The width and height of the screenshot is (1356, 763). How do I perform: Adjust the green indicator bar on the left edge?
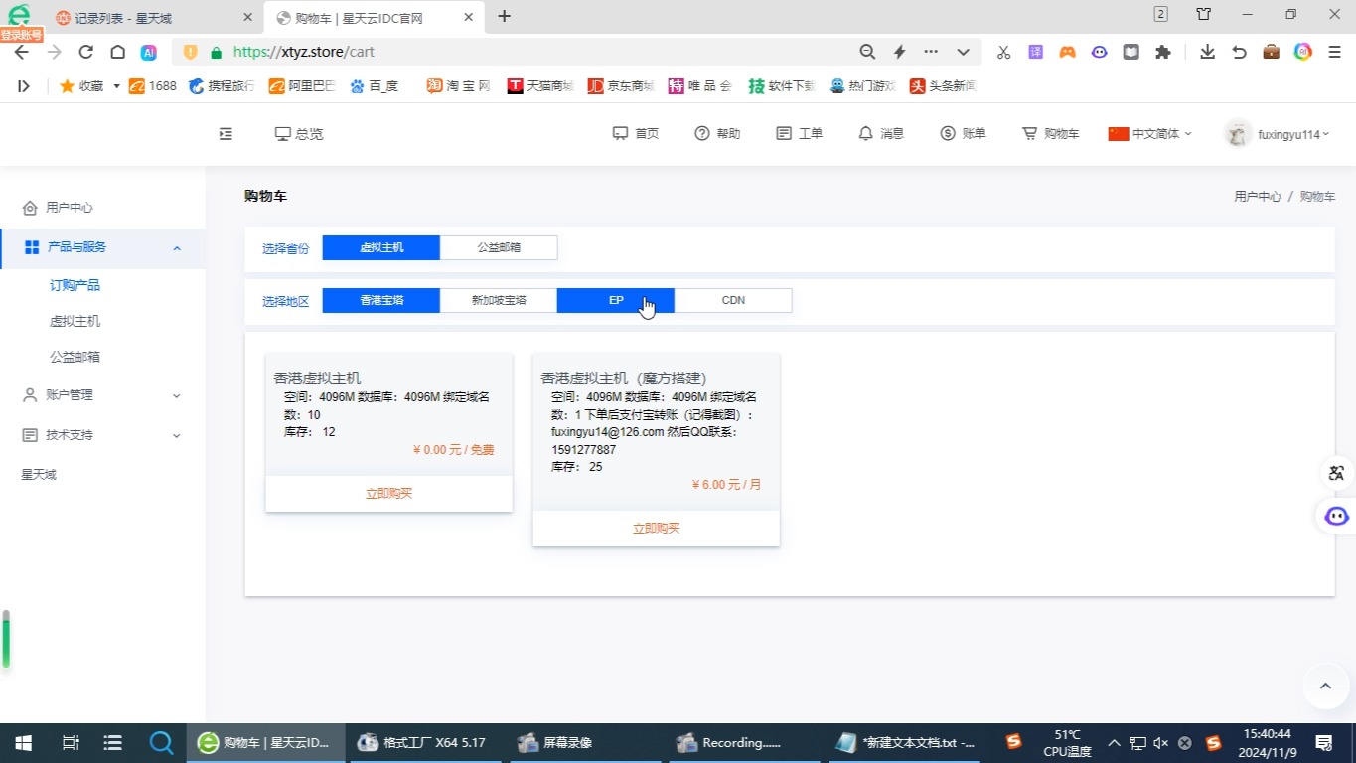click(6, 641)
